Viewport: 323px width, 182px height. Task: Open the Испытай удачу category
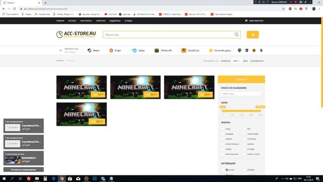click(220, 51)
